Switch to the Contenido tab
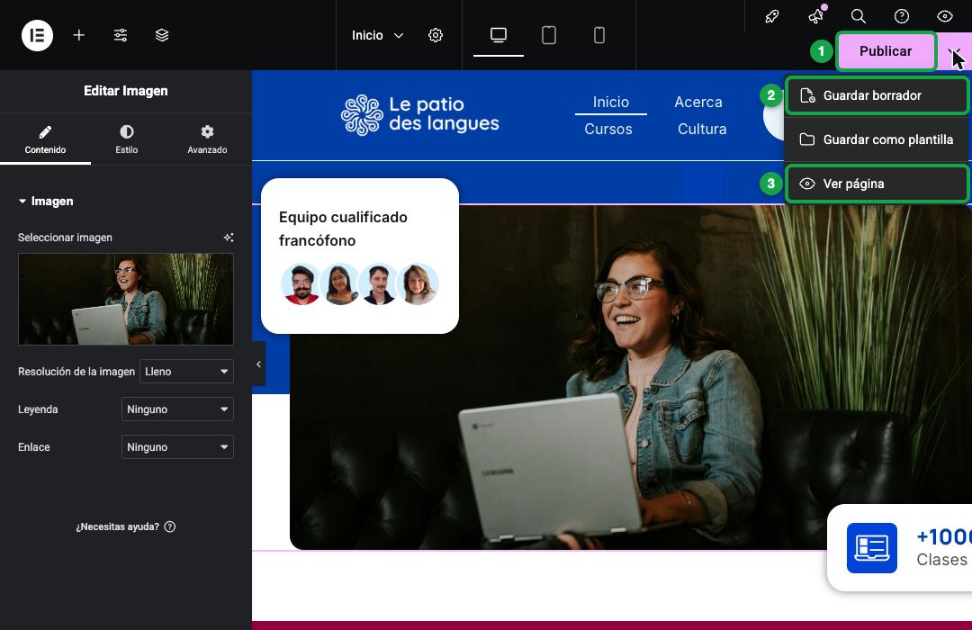The image size is (972, 630). point(45,139)
